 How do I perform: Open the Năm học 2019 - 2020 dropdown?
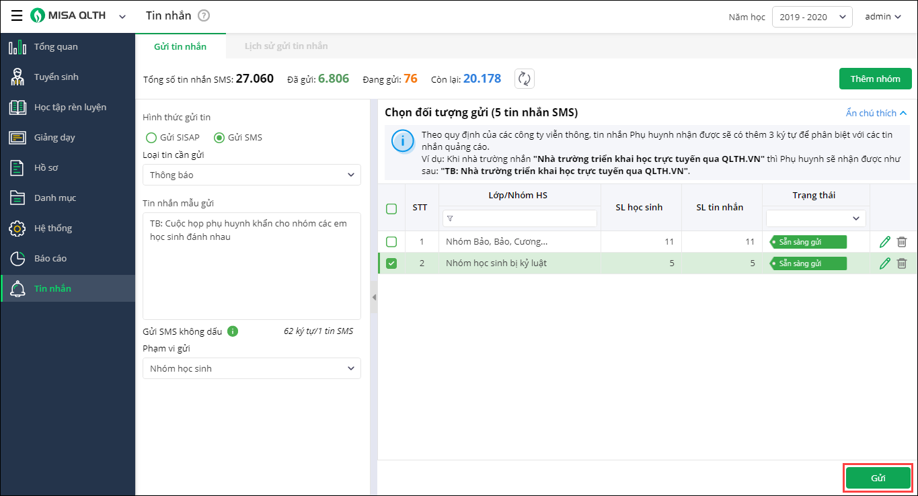click(812, 17)
